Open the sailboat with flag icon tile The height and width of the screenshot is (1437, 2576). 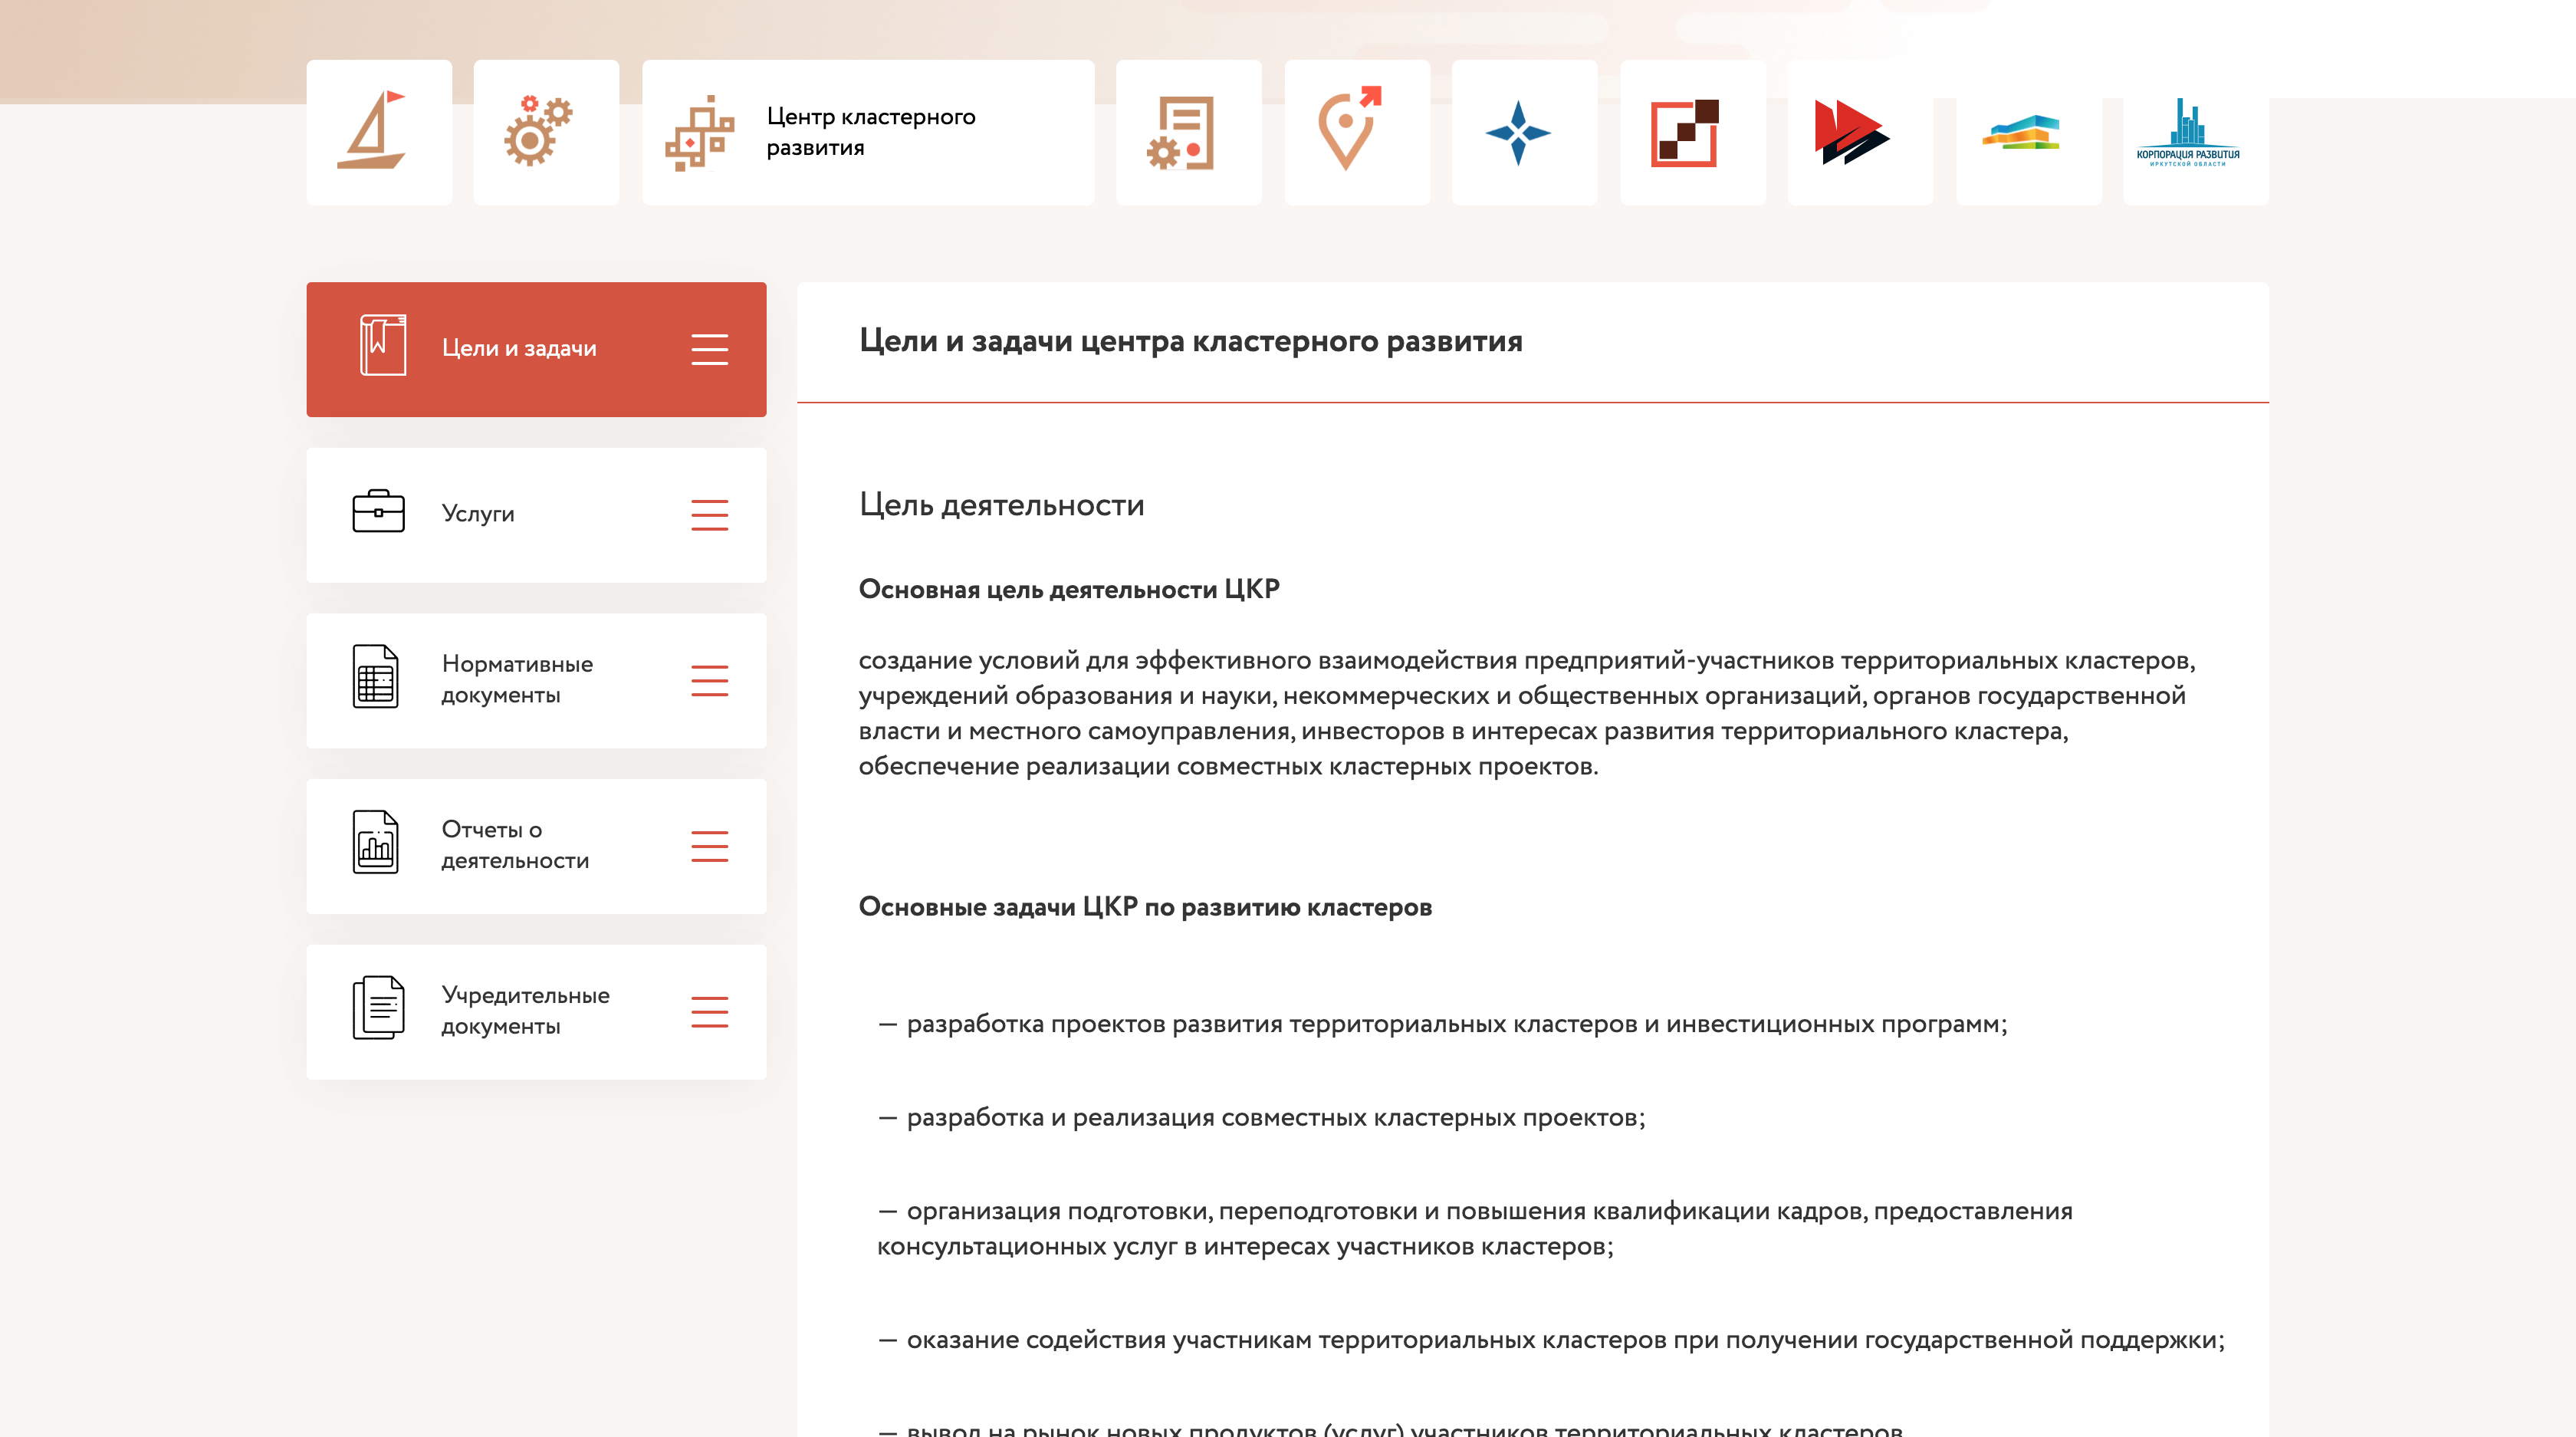coord(379,132)
